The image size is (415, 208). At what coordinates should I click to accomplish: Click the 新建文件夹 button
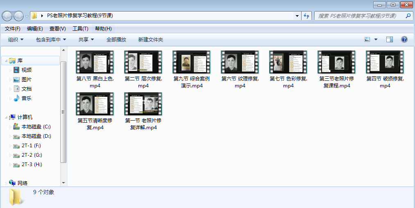[150, 39]
